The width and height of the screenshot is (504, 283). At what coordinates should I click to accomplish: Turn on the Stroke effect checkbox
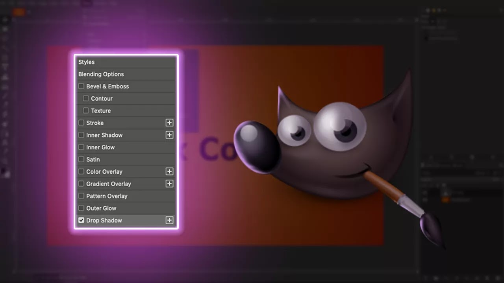tap(81, 123)
